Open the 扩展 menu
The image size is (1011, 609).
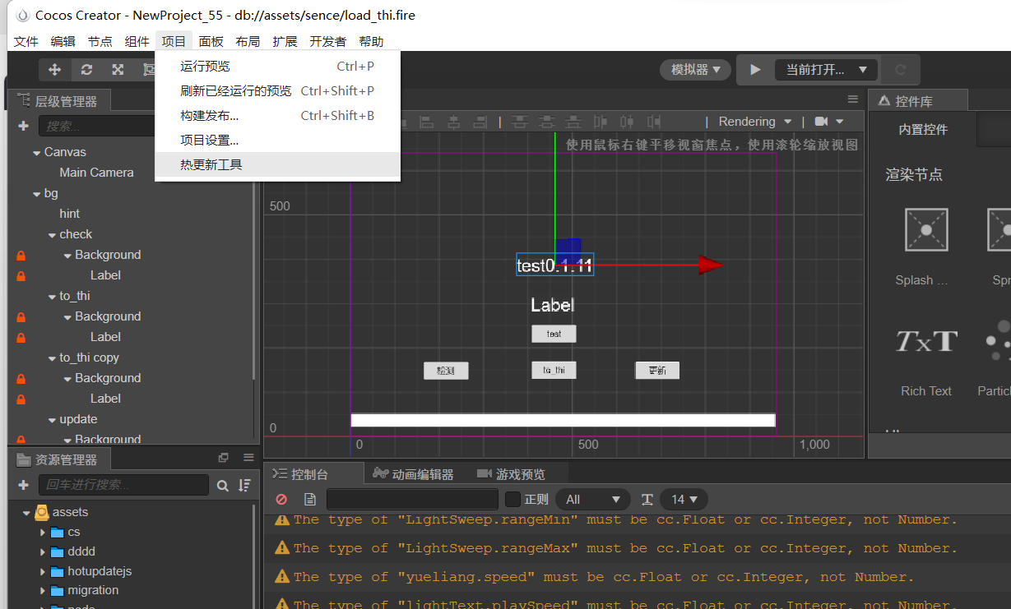285,41
